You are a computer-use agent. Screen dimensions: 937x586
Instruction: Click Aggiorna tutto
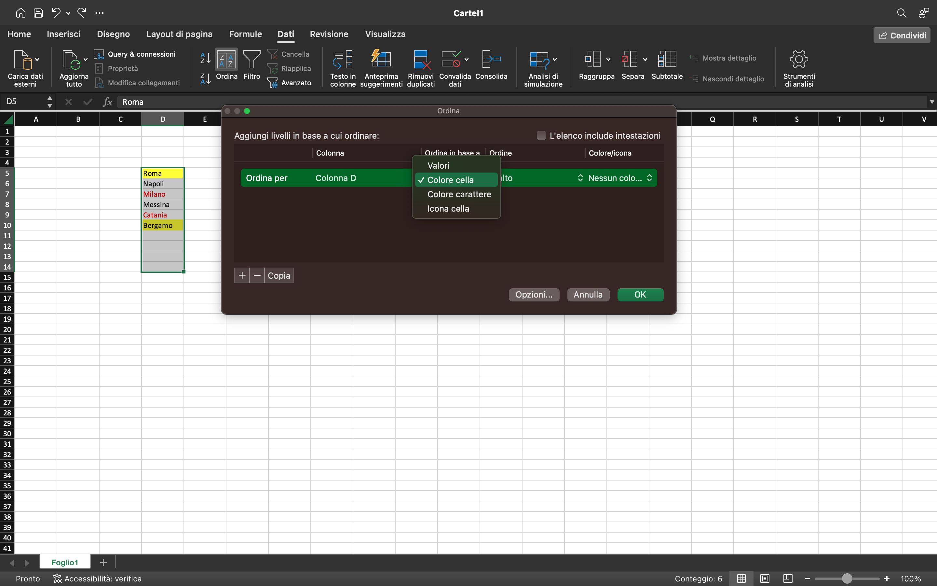pyautogui.click(x=74, y=68)
